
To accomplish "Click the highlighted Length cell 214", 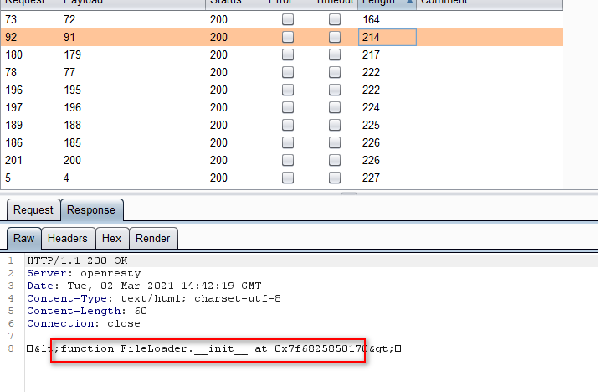I will tap(387, 37).
